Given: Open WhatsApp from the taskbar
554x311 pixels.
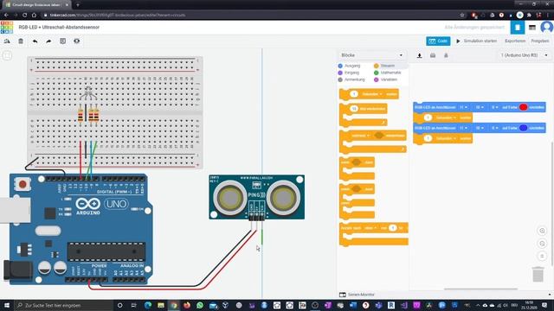Looking at the screenshot, I should click(200, 305).
